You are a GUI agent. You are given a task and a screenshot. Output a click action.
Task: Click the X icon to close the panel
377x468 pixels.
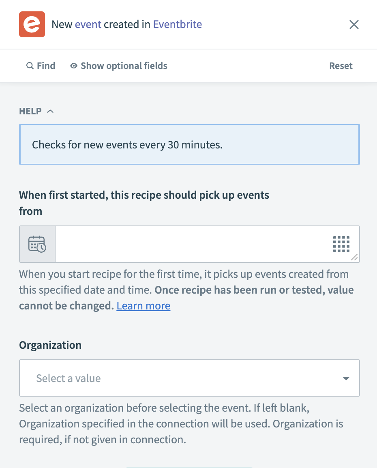(x=354, y=24)
